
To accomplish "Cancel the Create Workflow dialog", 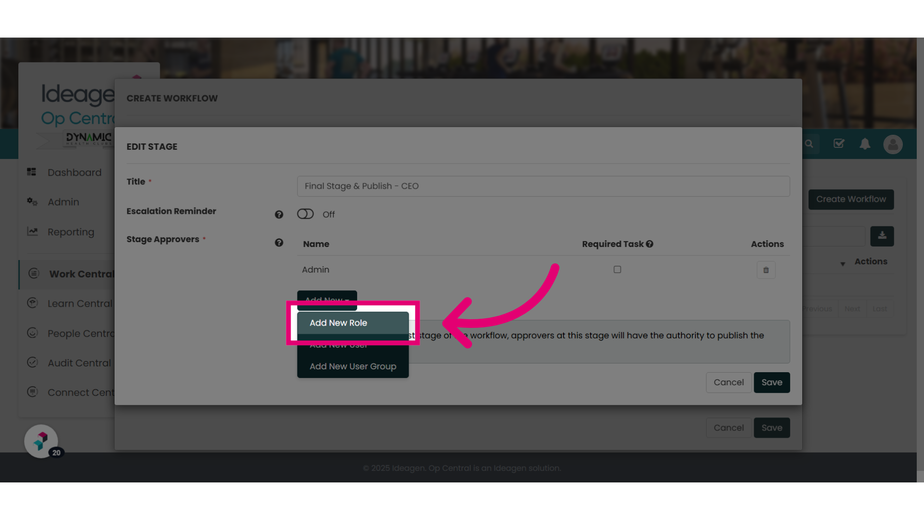I will 729,428.
